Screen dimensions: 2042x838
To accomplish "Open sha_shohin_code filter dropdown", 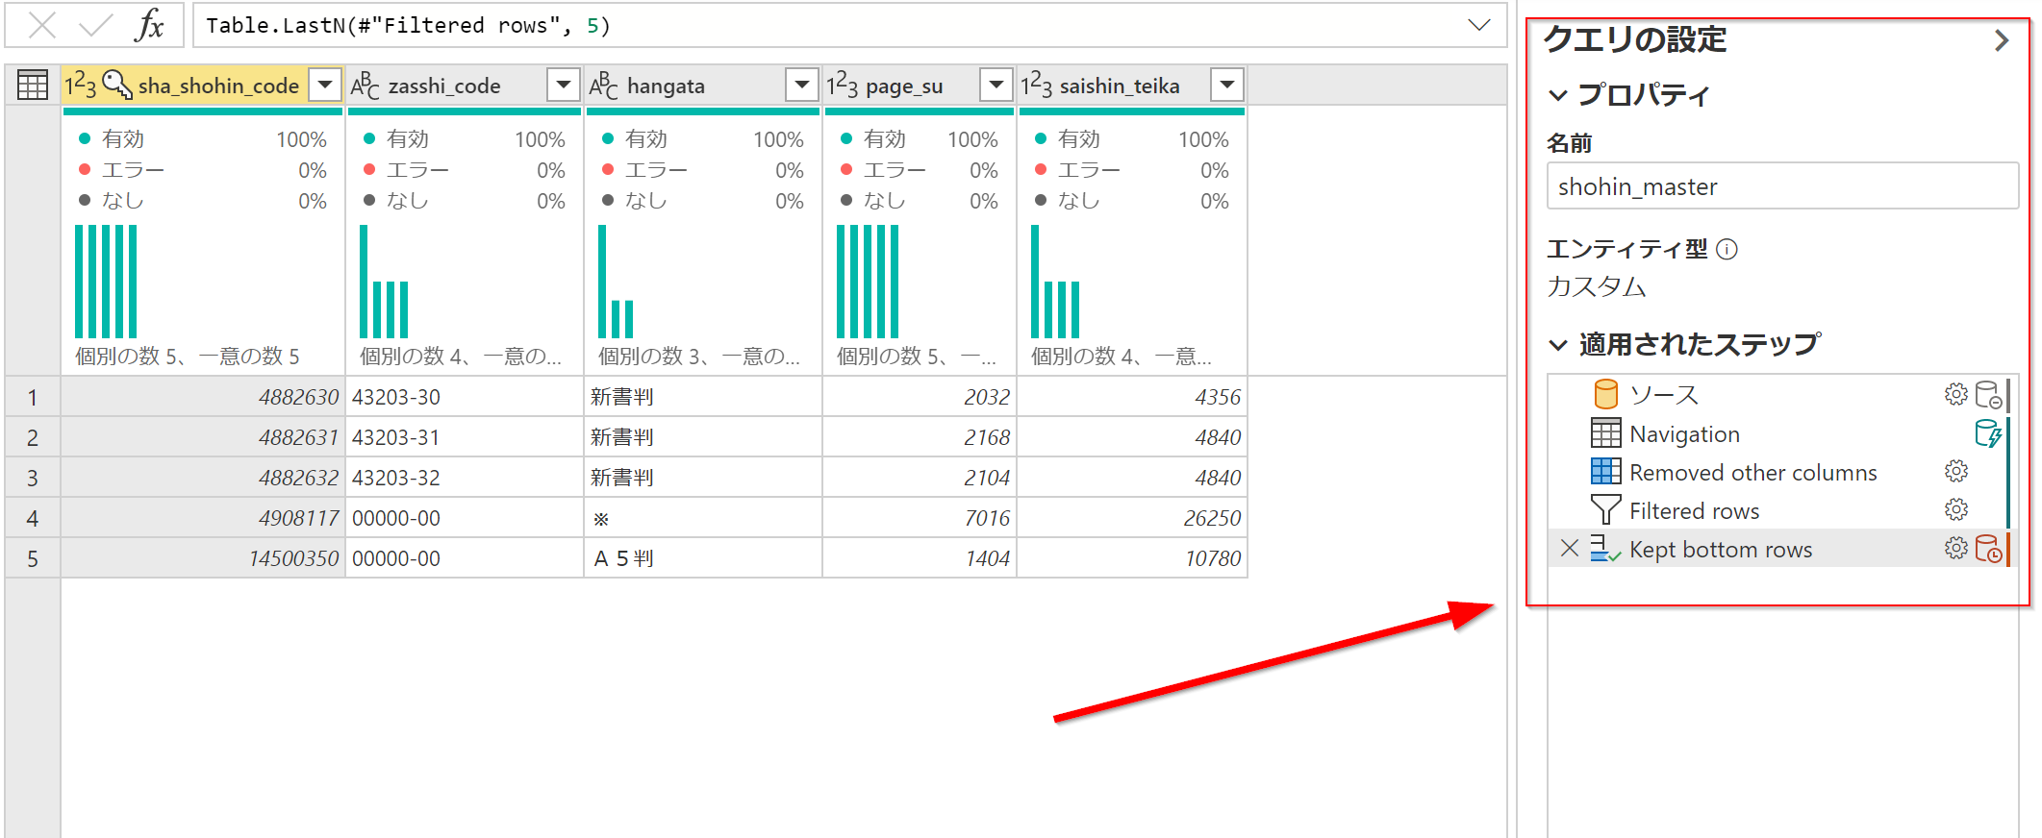I will pyautogui.click(x=325, y=86).
